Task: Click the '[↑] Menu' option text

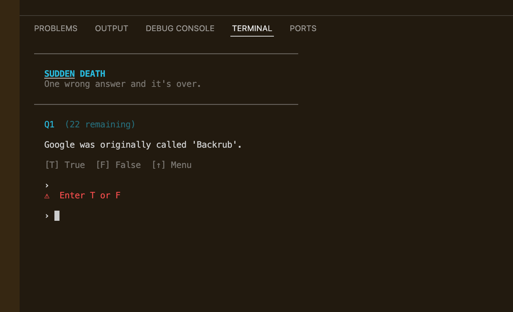Action: coord(172,165)
